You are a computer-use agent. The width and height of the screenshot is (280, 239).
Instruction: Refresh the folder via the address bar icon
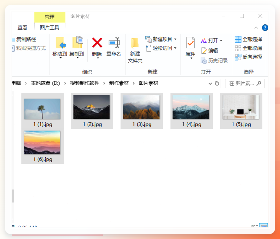[217, 83]
